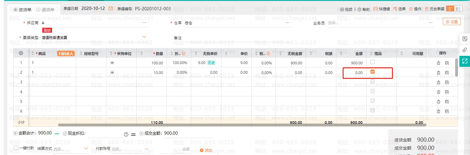Image resolution: width=470 pixels, height=155 pixels.
Task: Copy row 4 with the duplicate icon
Action: coord(447,92)
